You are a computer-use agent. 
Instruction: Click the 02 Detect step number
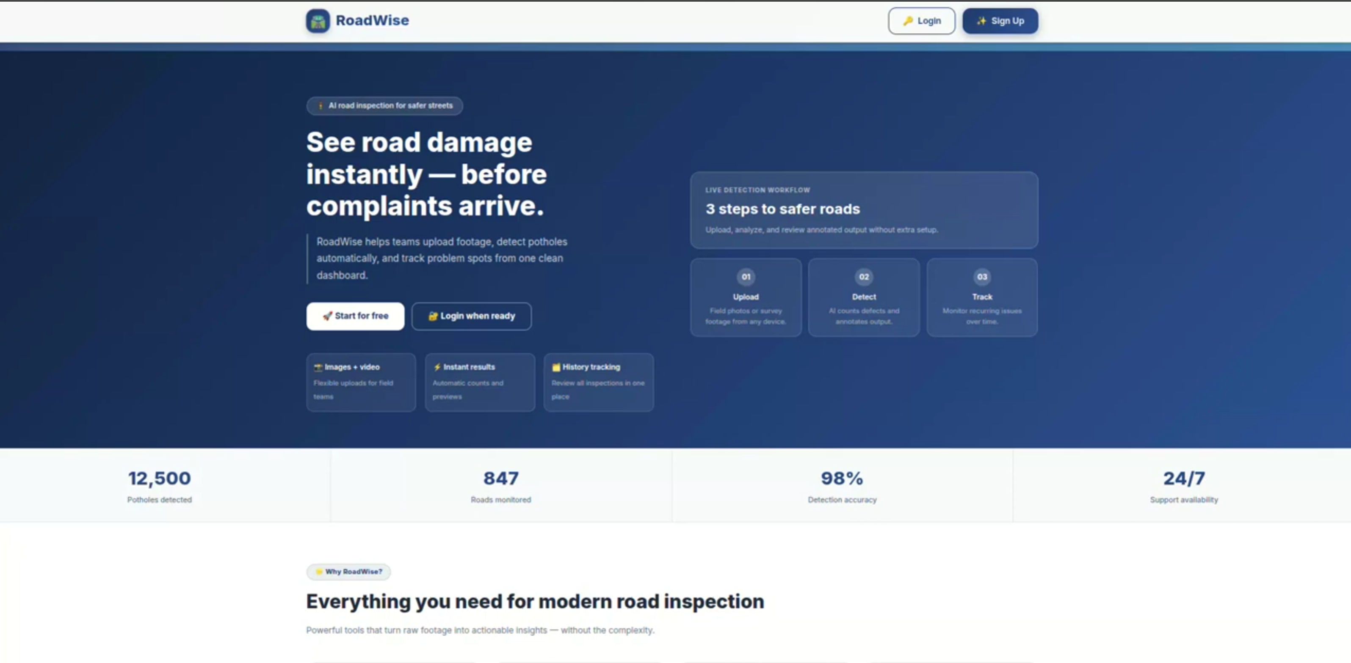(x=864, y=277)
